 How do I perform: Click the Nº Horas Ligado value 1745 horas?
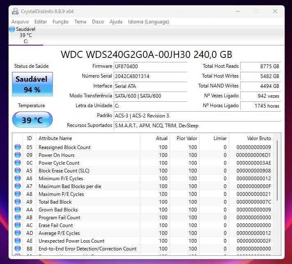[261, 106]
